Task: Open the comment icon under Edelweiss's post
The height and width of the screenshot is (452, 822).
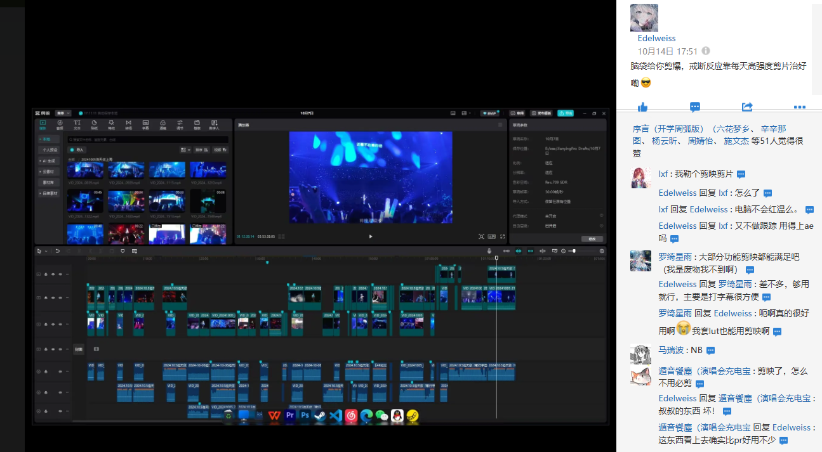Action: tap(695, 107)
